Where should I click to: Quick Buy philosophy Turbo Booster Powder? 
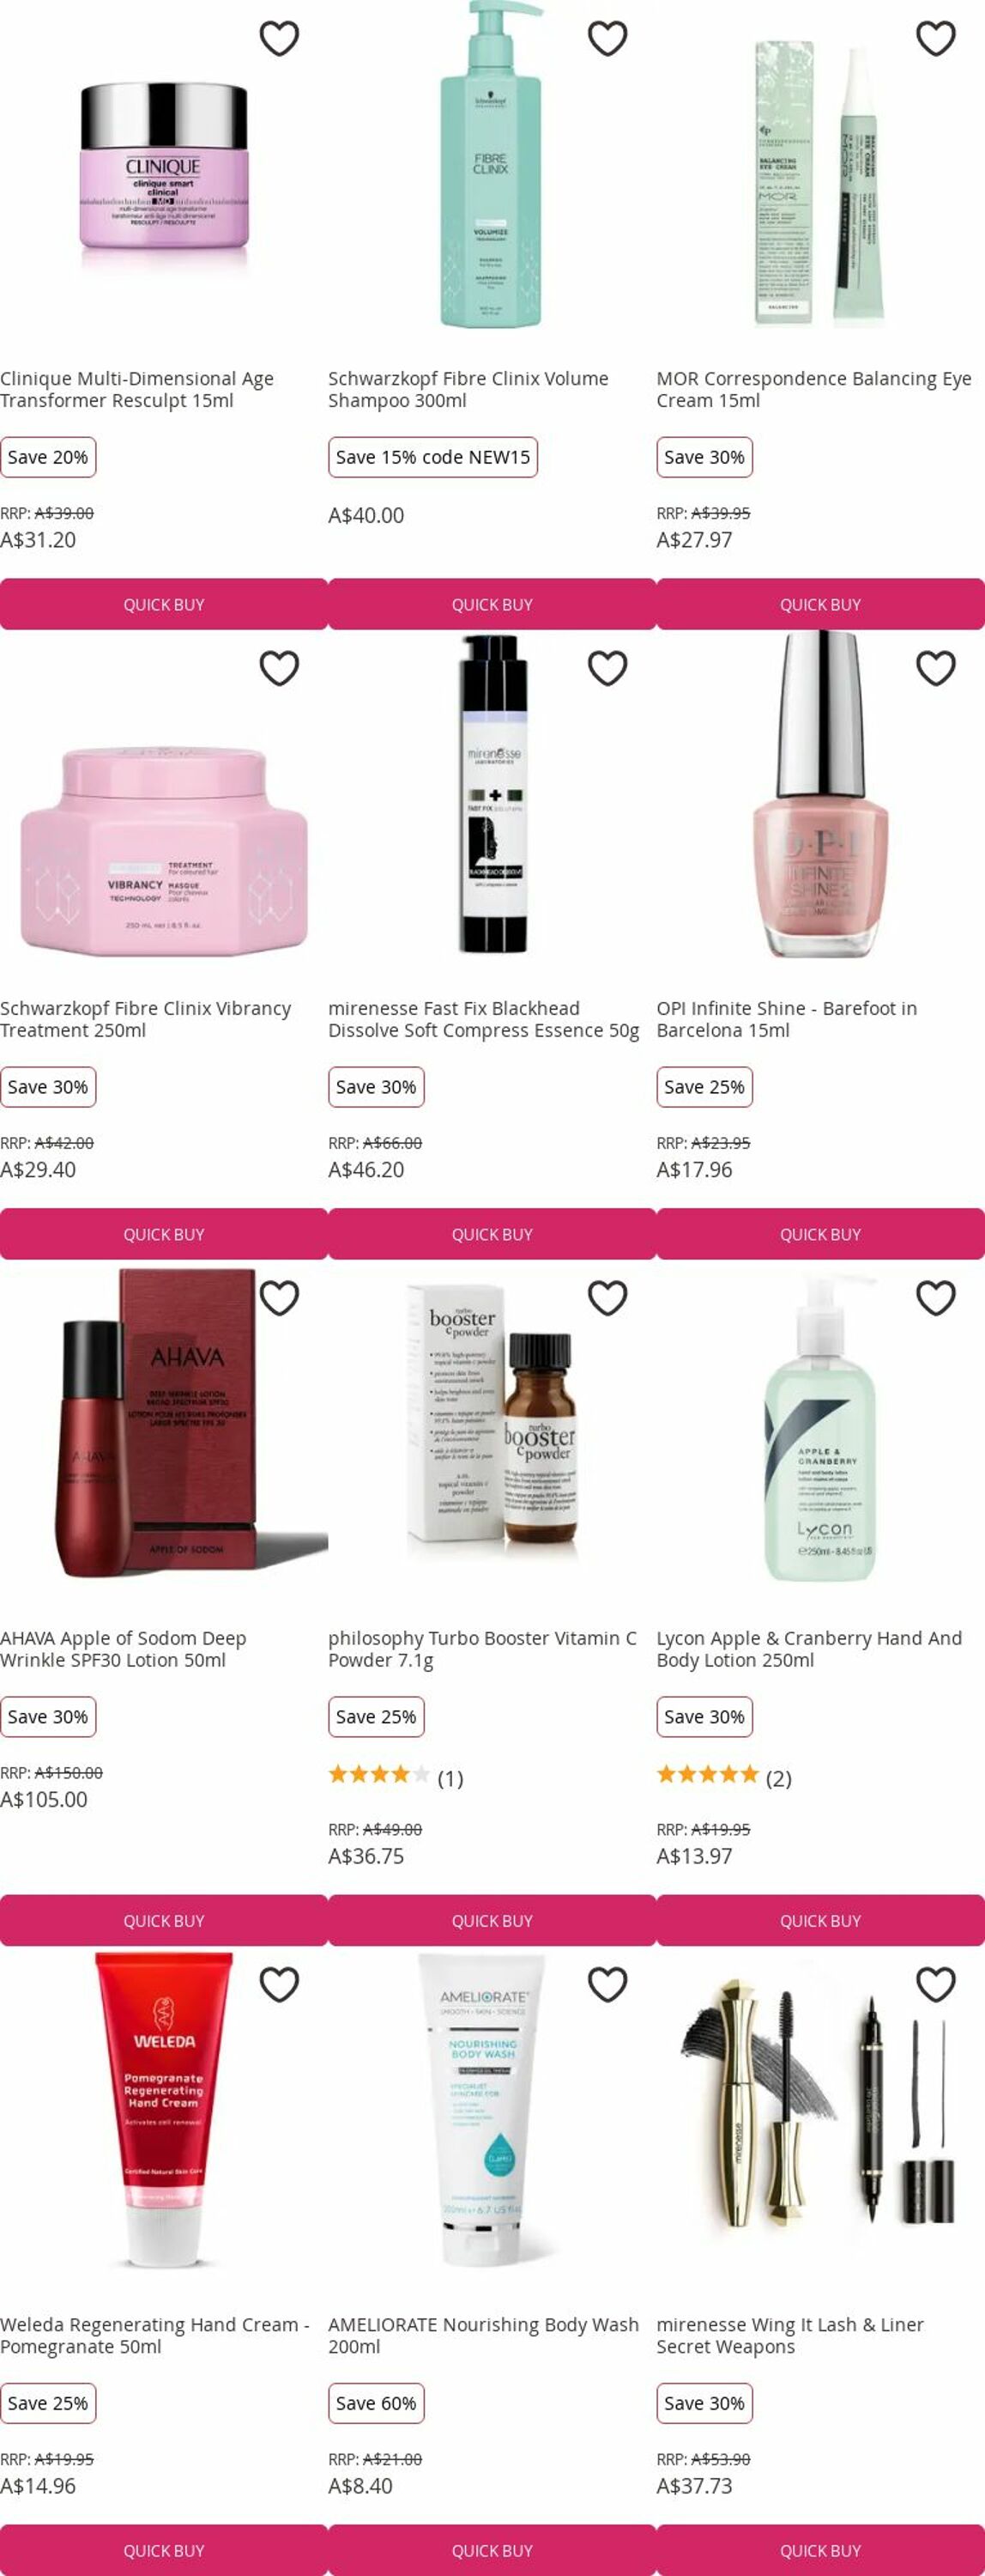492,1920
